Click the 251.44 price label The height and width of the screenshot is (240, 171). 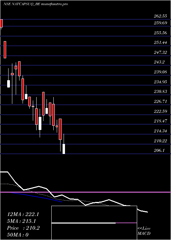160,43
